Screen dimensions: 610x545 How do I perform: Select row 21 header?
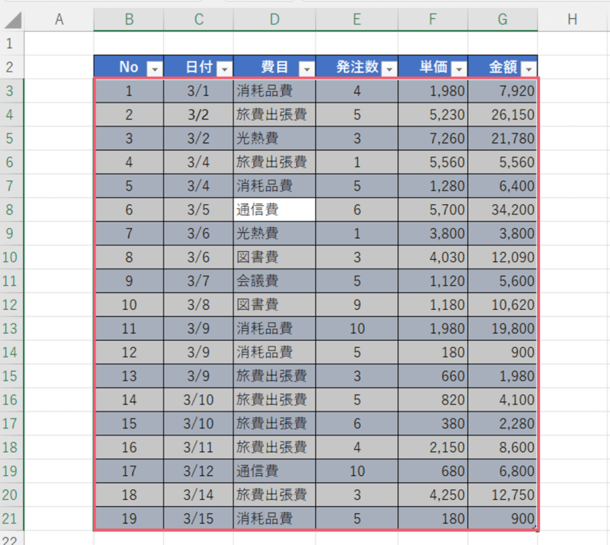click(x=10, y=519)
